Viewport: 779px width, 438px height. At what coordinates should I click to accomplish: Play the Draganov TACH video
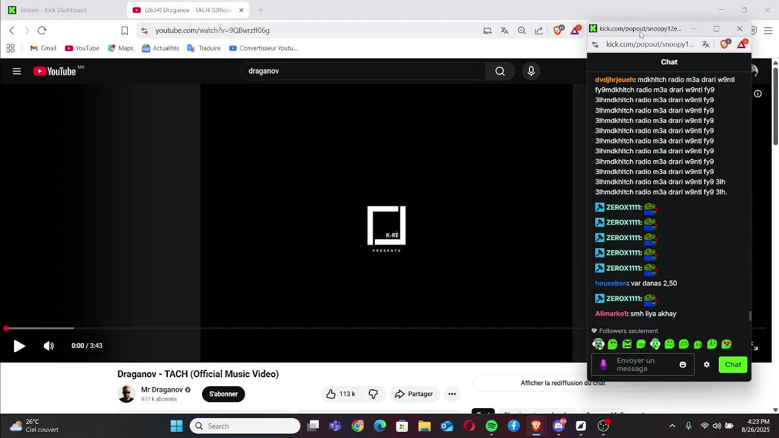(x=19, y=346)
